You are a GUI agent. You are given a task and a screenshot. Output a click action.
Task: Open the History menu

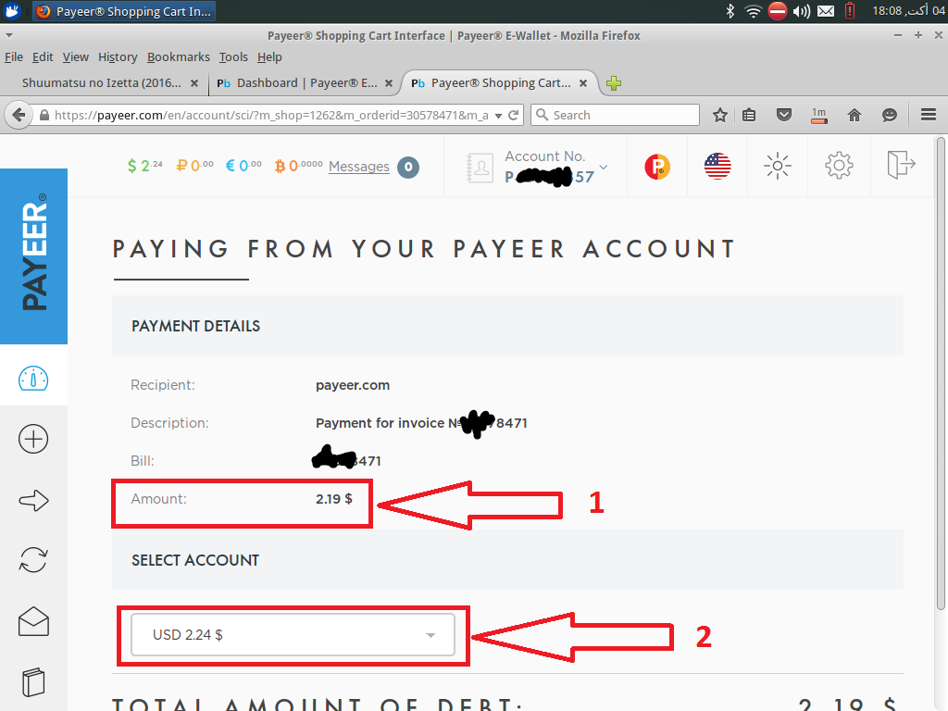(118, 56)
